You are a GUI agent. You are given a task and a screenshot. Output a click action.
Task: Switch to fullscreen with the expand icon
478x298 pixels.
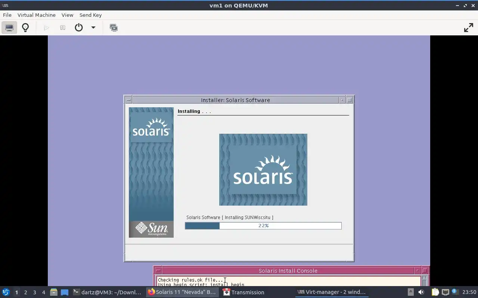pos(469,28)
